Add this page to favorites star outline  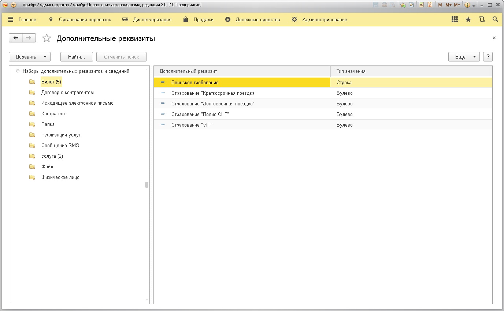47,38
